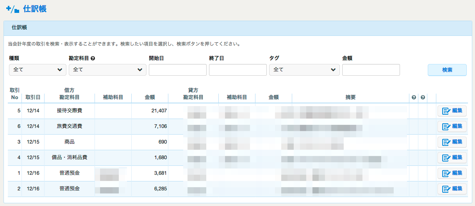Click the 開始日 date field

pos(178,70)
